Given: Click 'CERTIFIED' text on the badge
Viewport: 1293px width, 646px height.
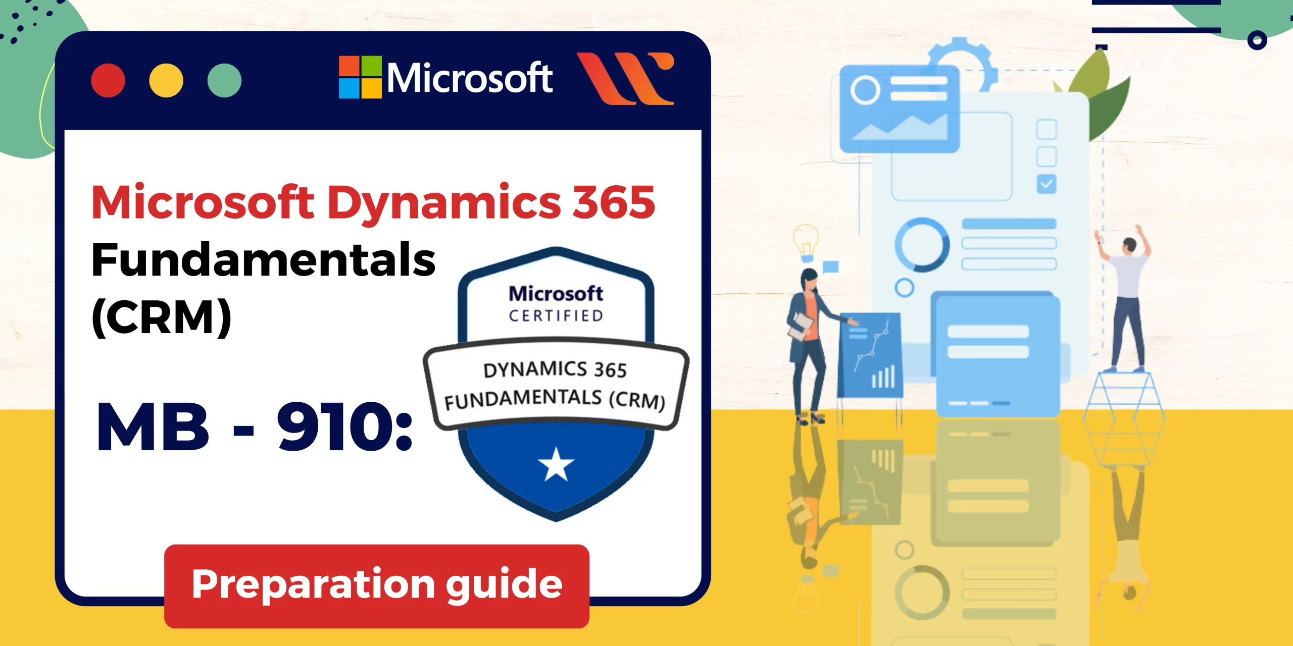Looking at the screenshot, I should click(x=556, y=316).
